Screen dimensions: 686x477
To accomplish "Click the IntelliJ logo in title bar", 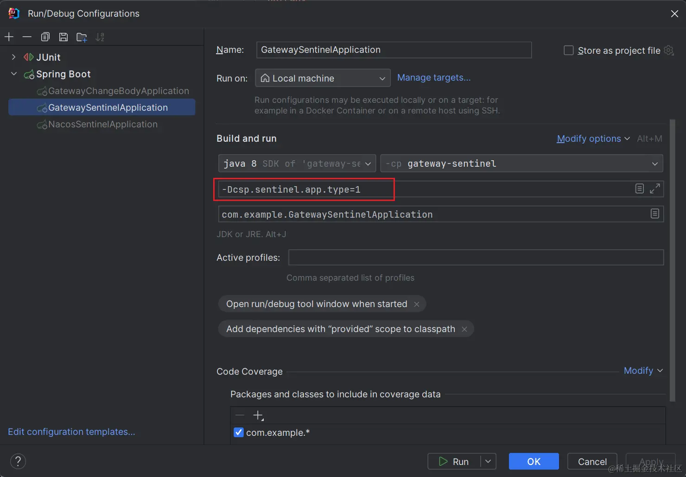I will click(13, 13).
